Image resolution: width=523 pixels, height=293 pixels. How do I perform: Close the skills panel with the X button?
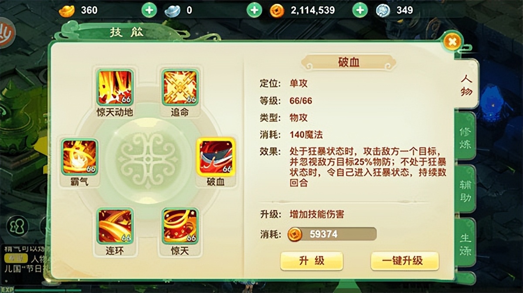pos(452,41)
